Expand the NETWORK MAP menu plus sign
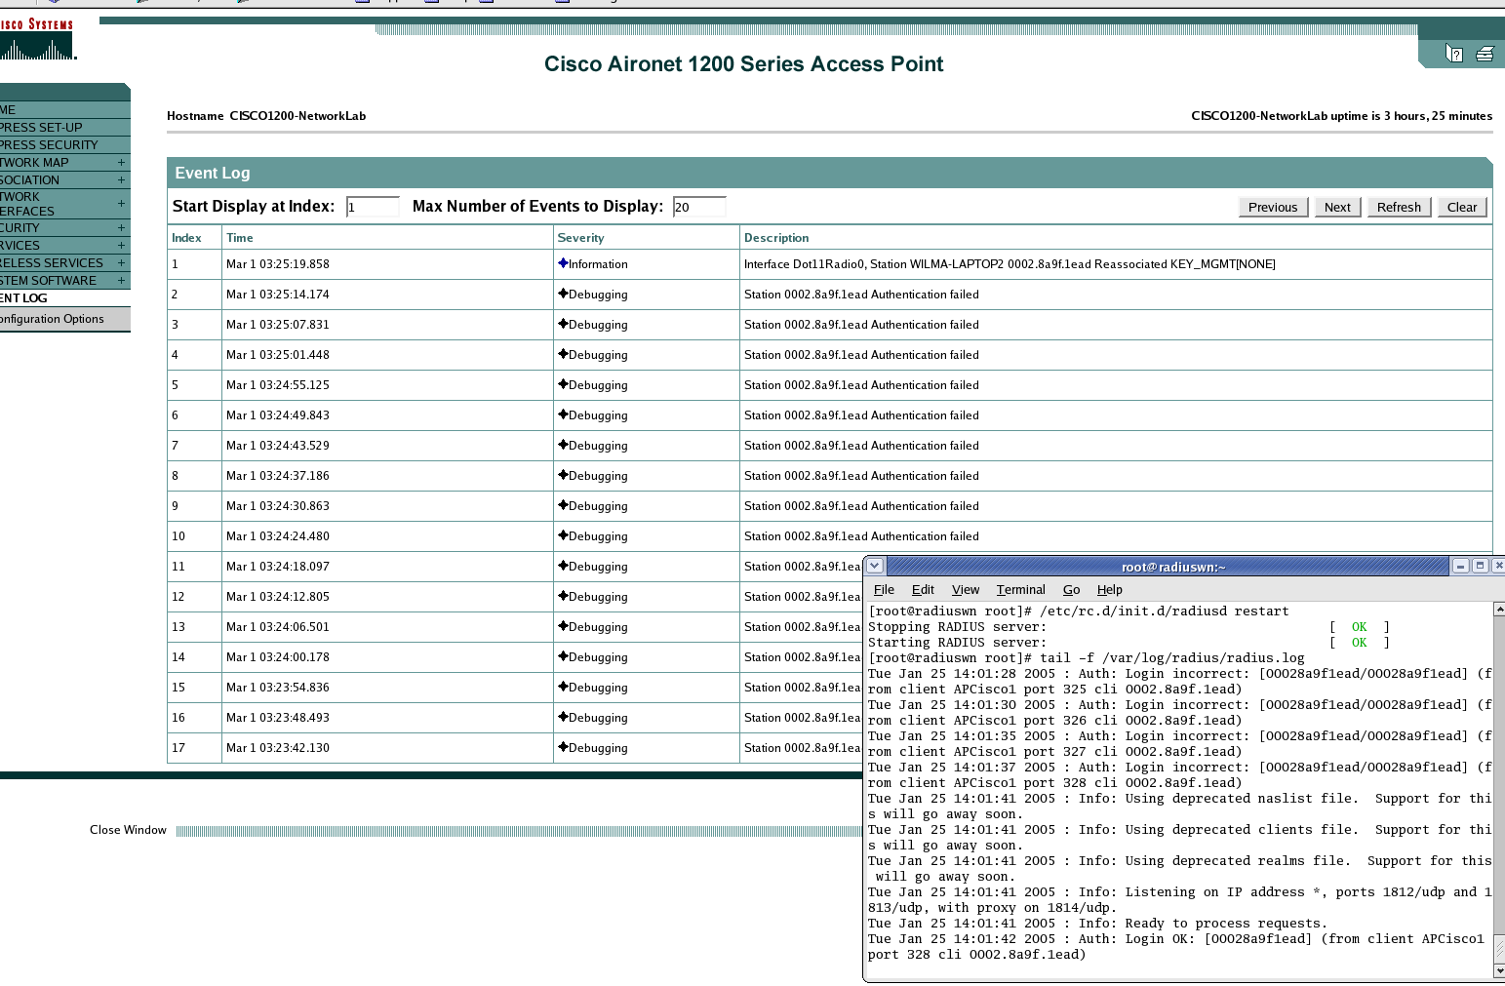Viewport: 1505px width, 986px height. 122,162
